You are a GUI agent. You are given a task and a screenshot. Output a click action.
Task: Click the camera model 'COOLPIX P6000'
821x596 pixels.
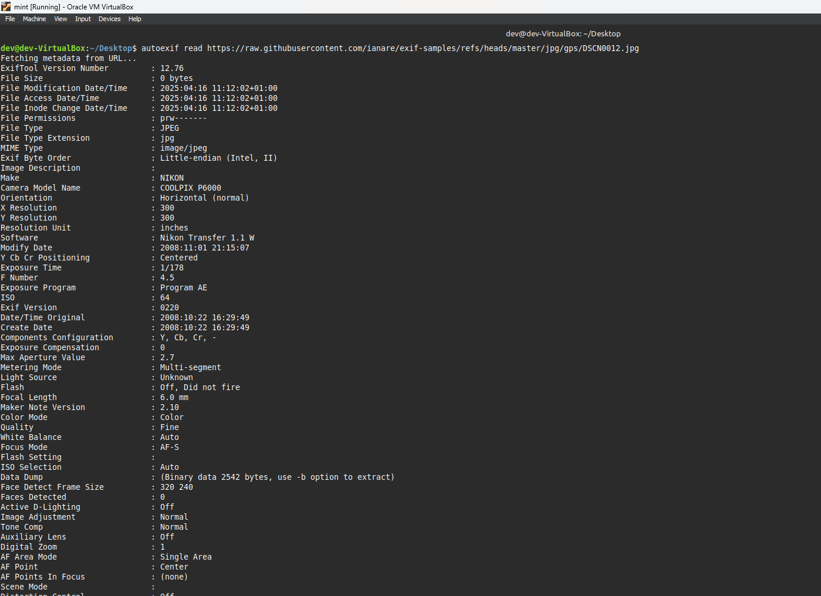coord(191,188)
